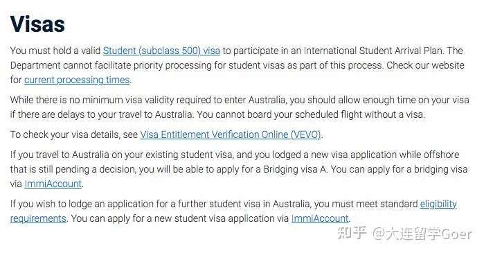This screenshot has height=253, width=484.
Task: Click the @大连留学Goer watermark text
Action: [x=422, y=234]
